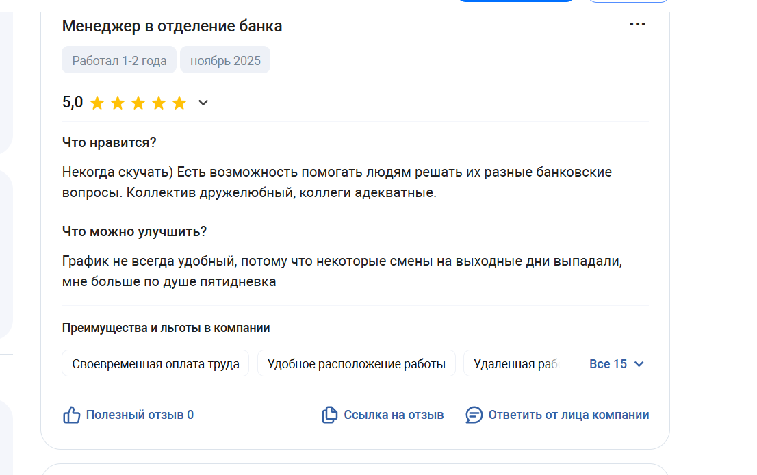Click the thumbs-up icon
This screenshot has width=757, height=475.
point(72,415)
